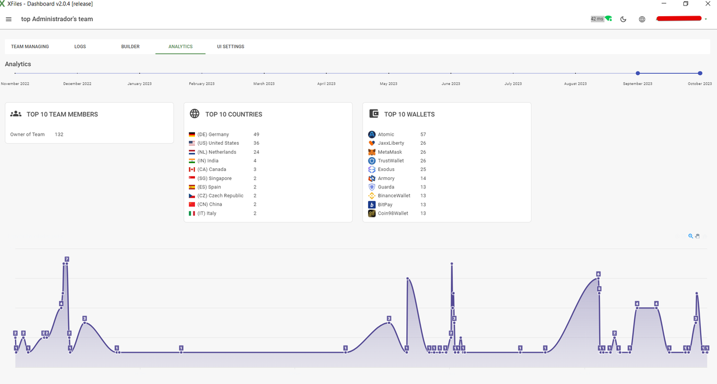Image resolution: width=717 pixels, height=384 pixels.
Task: Click the October 2023 range slider handle
Action: tap(700, 73)
